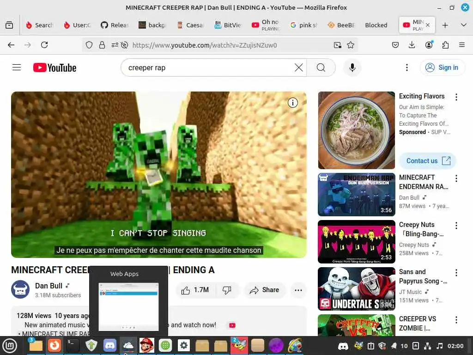Open the YouTube guide hamburger menu
This screenshot has height=355, width=473.
tap(17, 67)
